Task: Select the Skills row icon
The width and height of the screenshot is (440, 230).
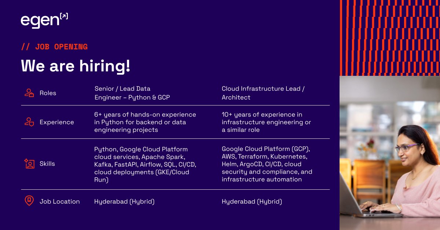Action: [29, 164]
